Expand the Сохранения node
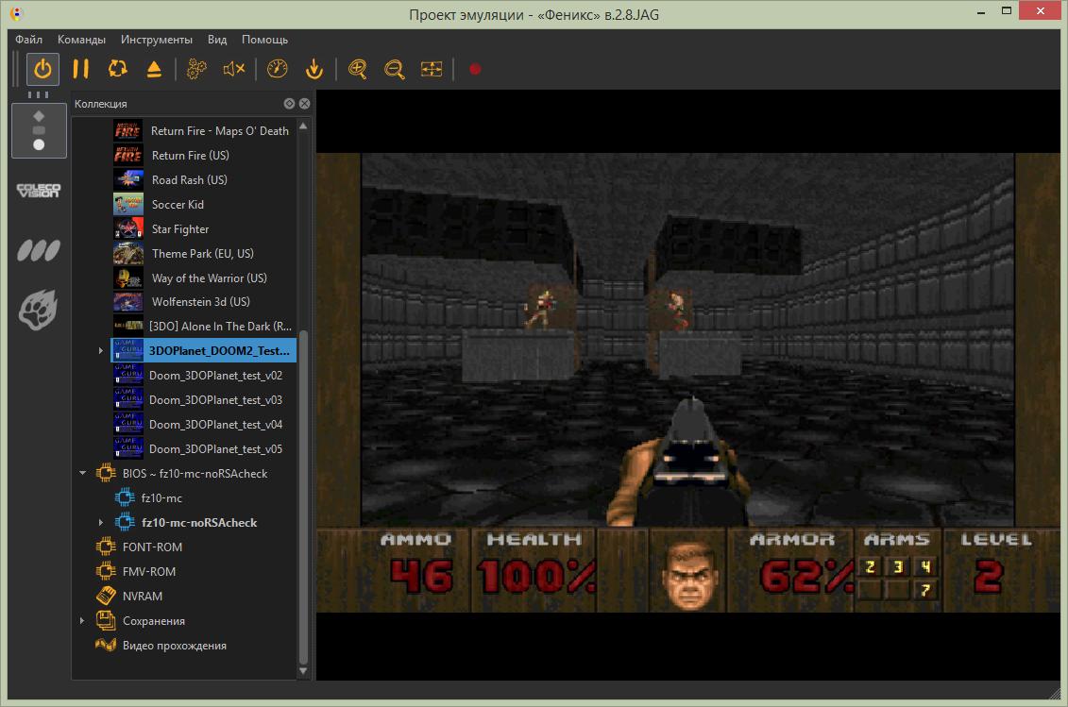This screenshot has height=707, width=1068. tap(82, 620)
